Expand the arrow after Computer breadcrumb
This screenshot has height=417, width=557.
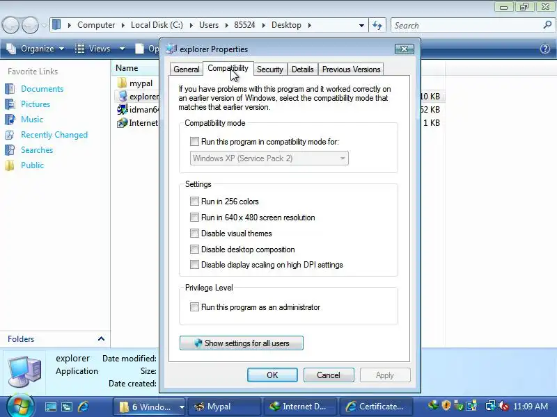pos(123,26)
